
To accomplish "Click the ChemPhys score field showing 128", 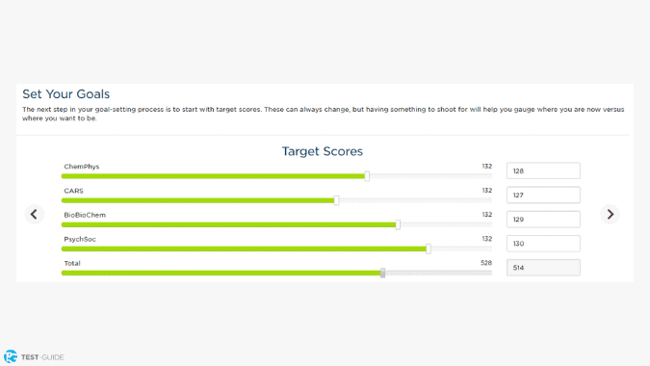I will 543,170.
